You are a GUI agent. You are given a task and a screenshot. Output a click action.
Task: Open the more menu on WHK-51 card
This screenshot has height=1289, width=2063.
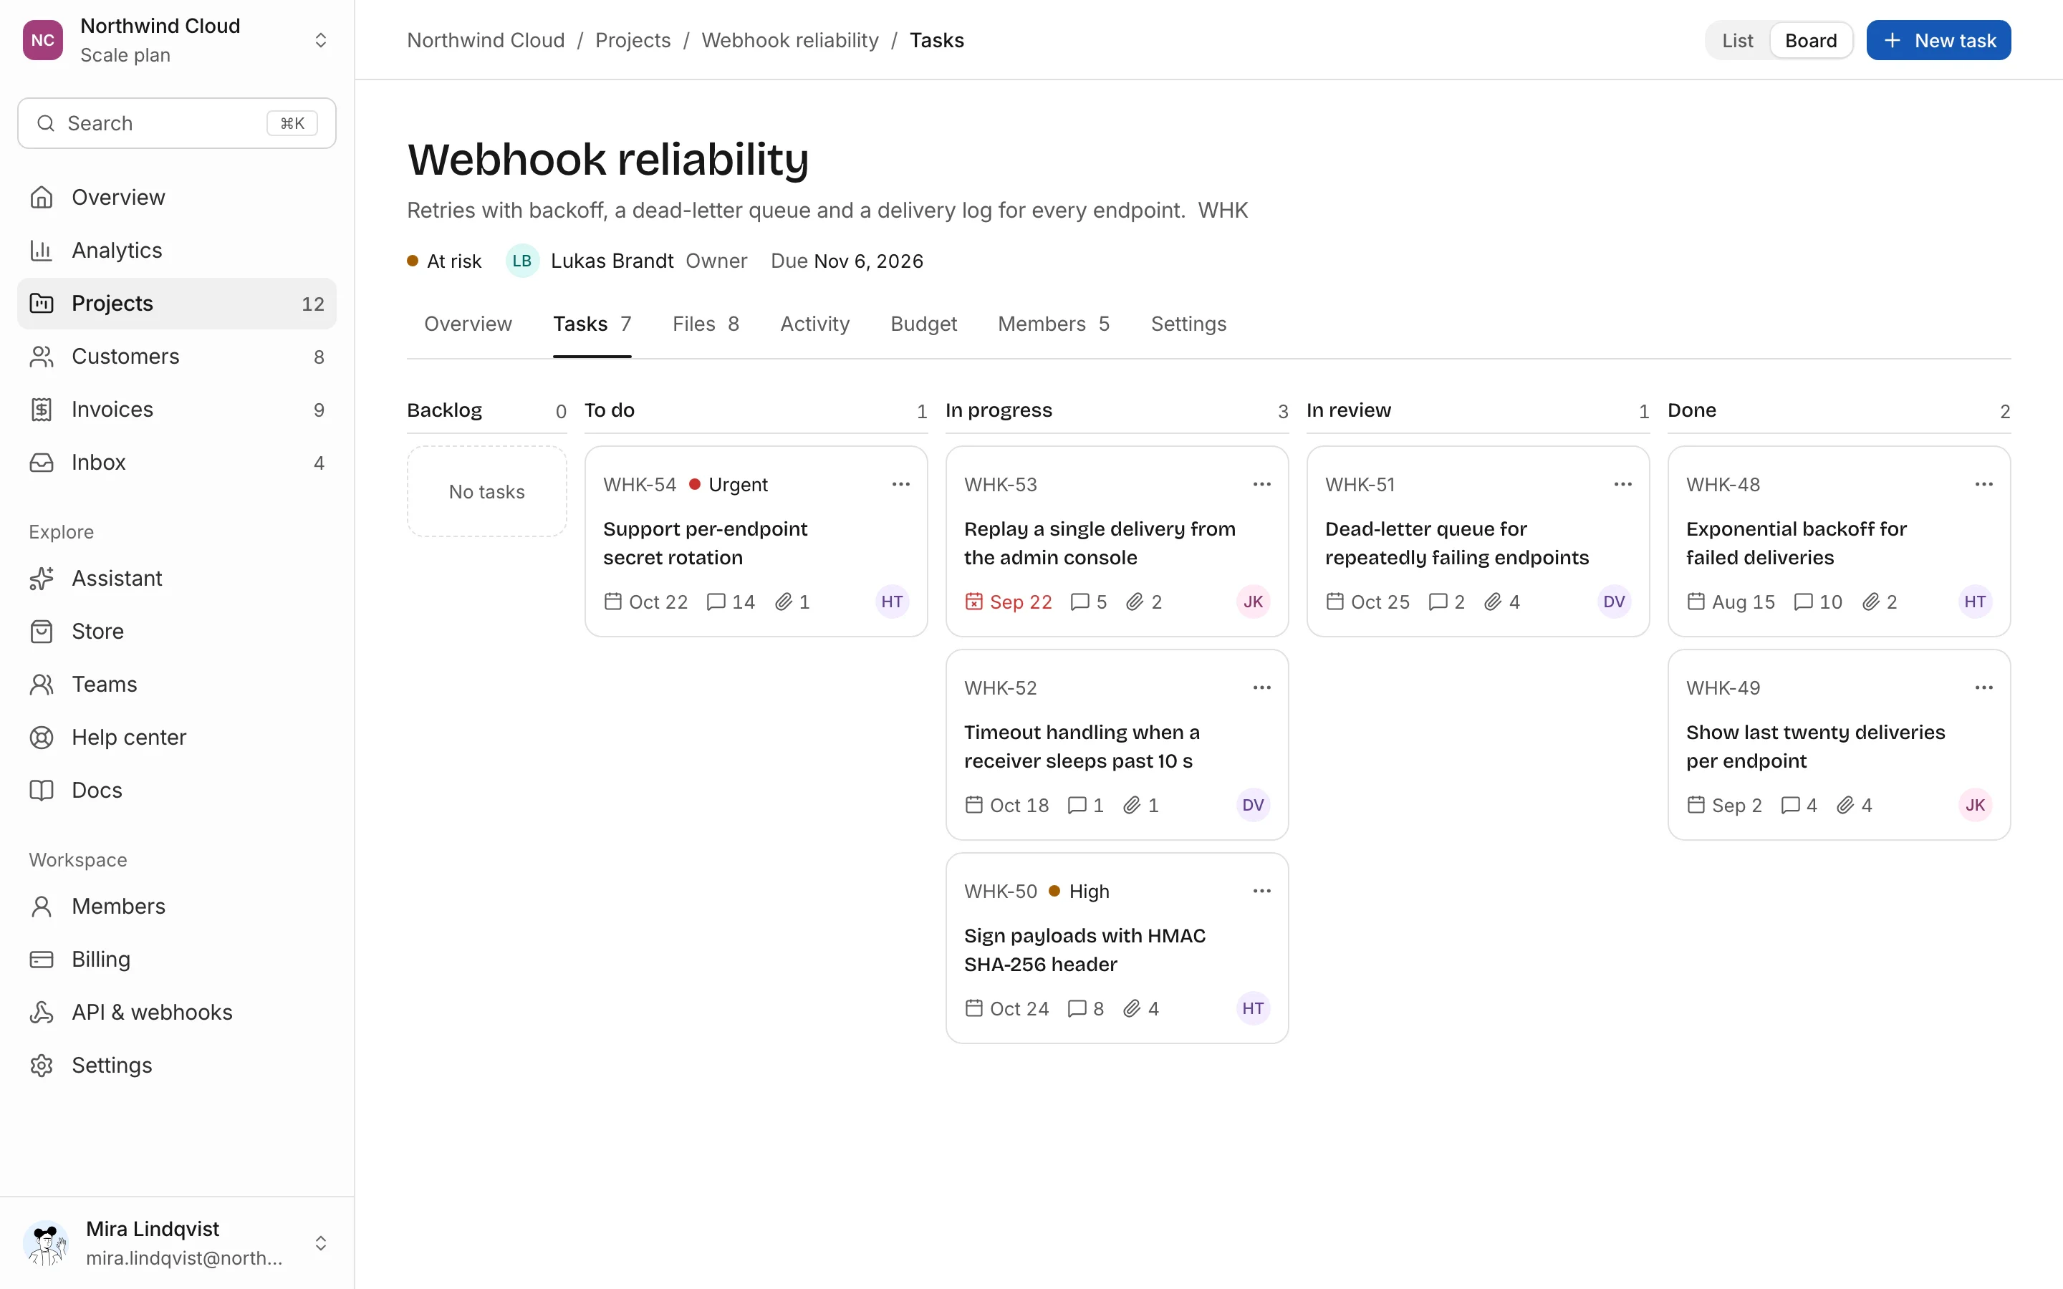(x=1623, y=484)
